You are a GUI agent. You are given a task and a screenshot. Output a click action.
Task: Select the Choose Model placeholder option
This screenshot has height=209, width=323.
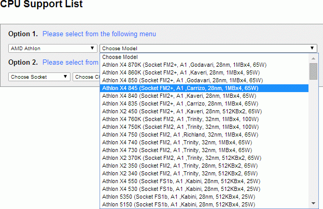(x=120, y=57)
